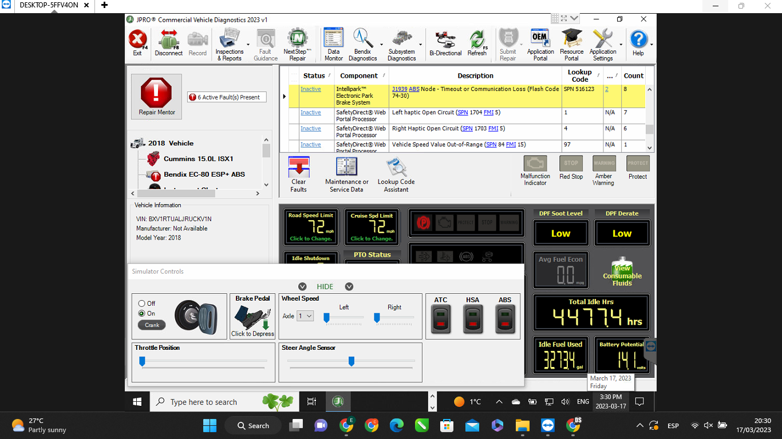
Task: Click the Repair Mentor stop-sign icon
Action: (156, 93)
